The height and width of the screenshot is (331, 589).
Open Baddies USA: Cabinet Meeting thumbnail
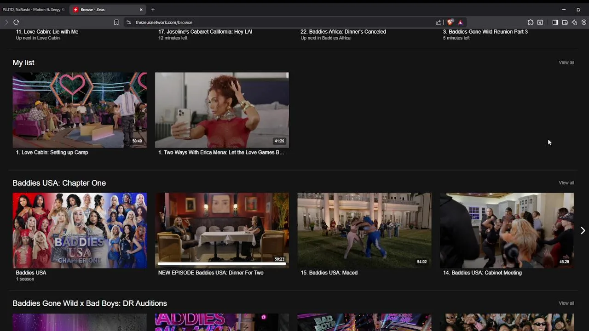[507, 230]
